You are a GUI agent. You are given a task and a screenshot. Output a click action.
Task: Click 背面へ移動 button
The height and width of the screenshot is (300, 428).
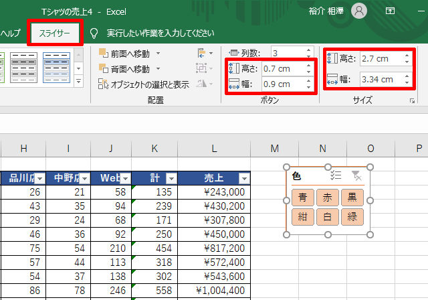(124, 69)
